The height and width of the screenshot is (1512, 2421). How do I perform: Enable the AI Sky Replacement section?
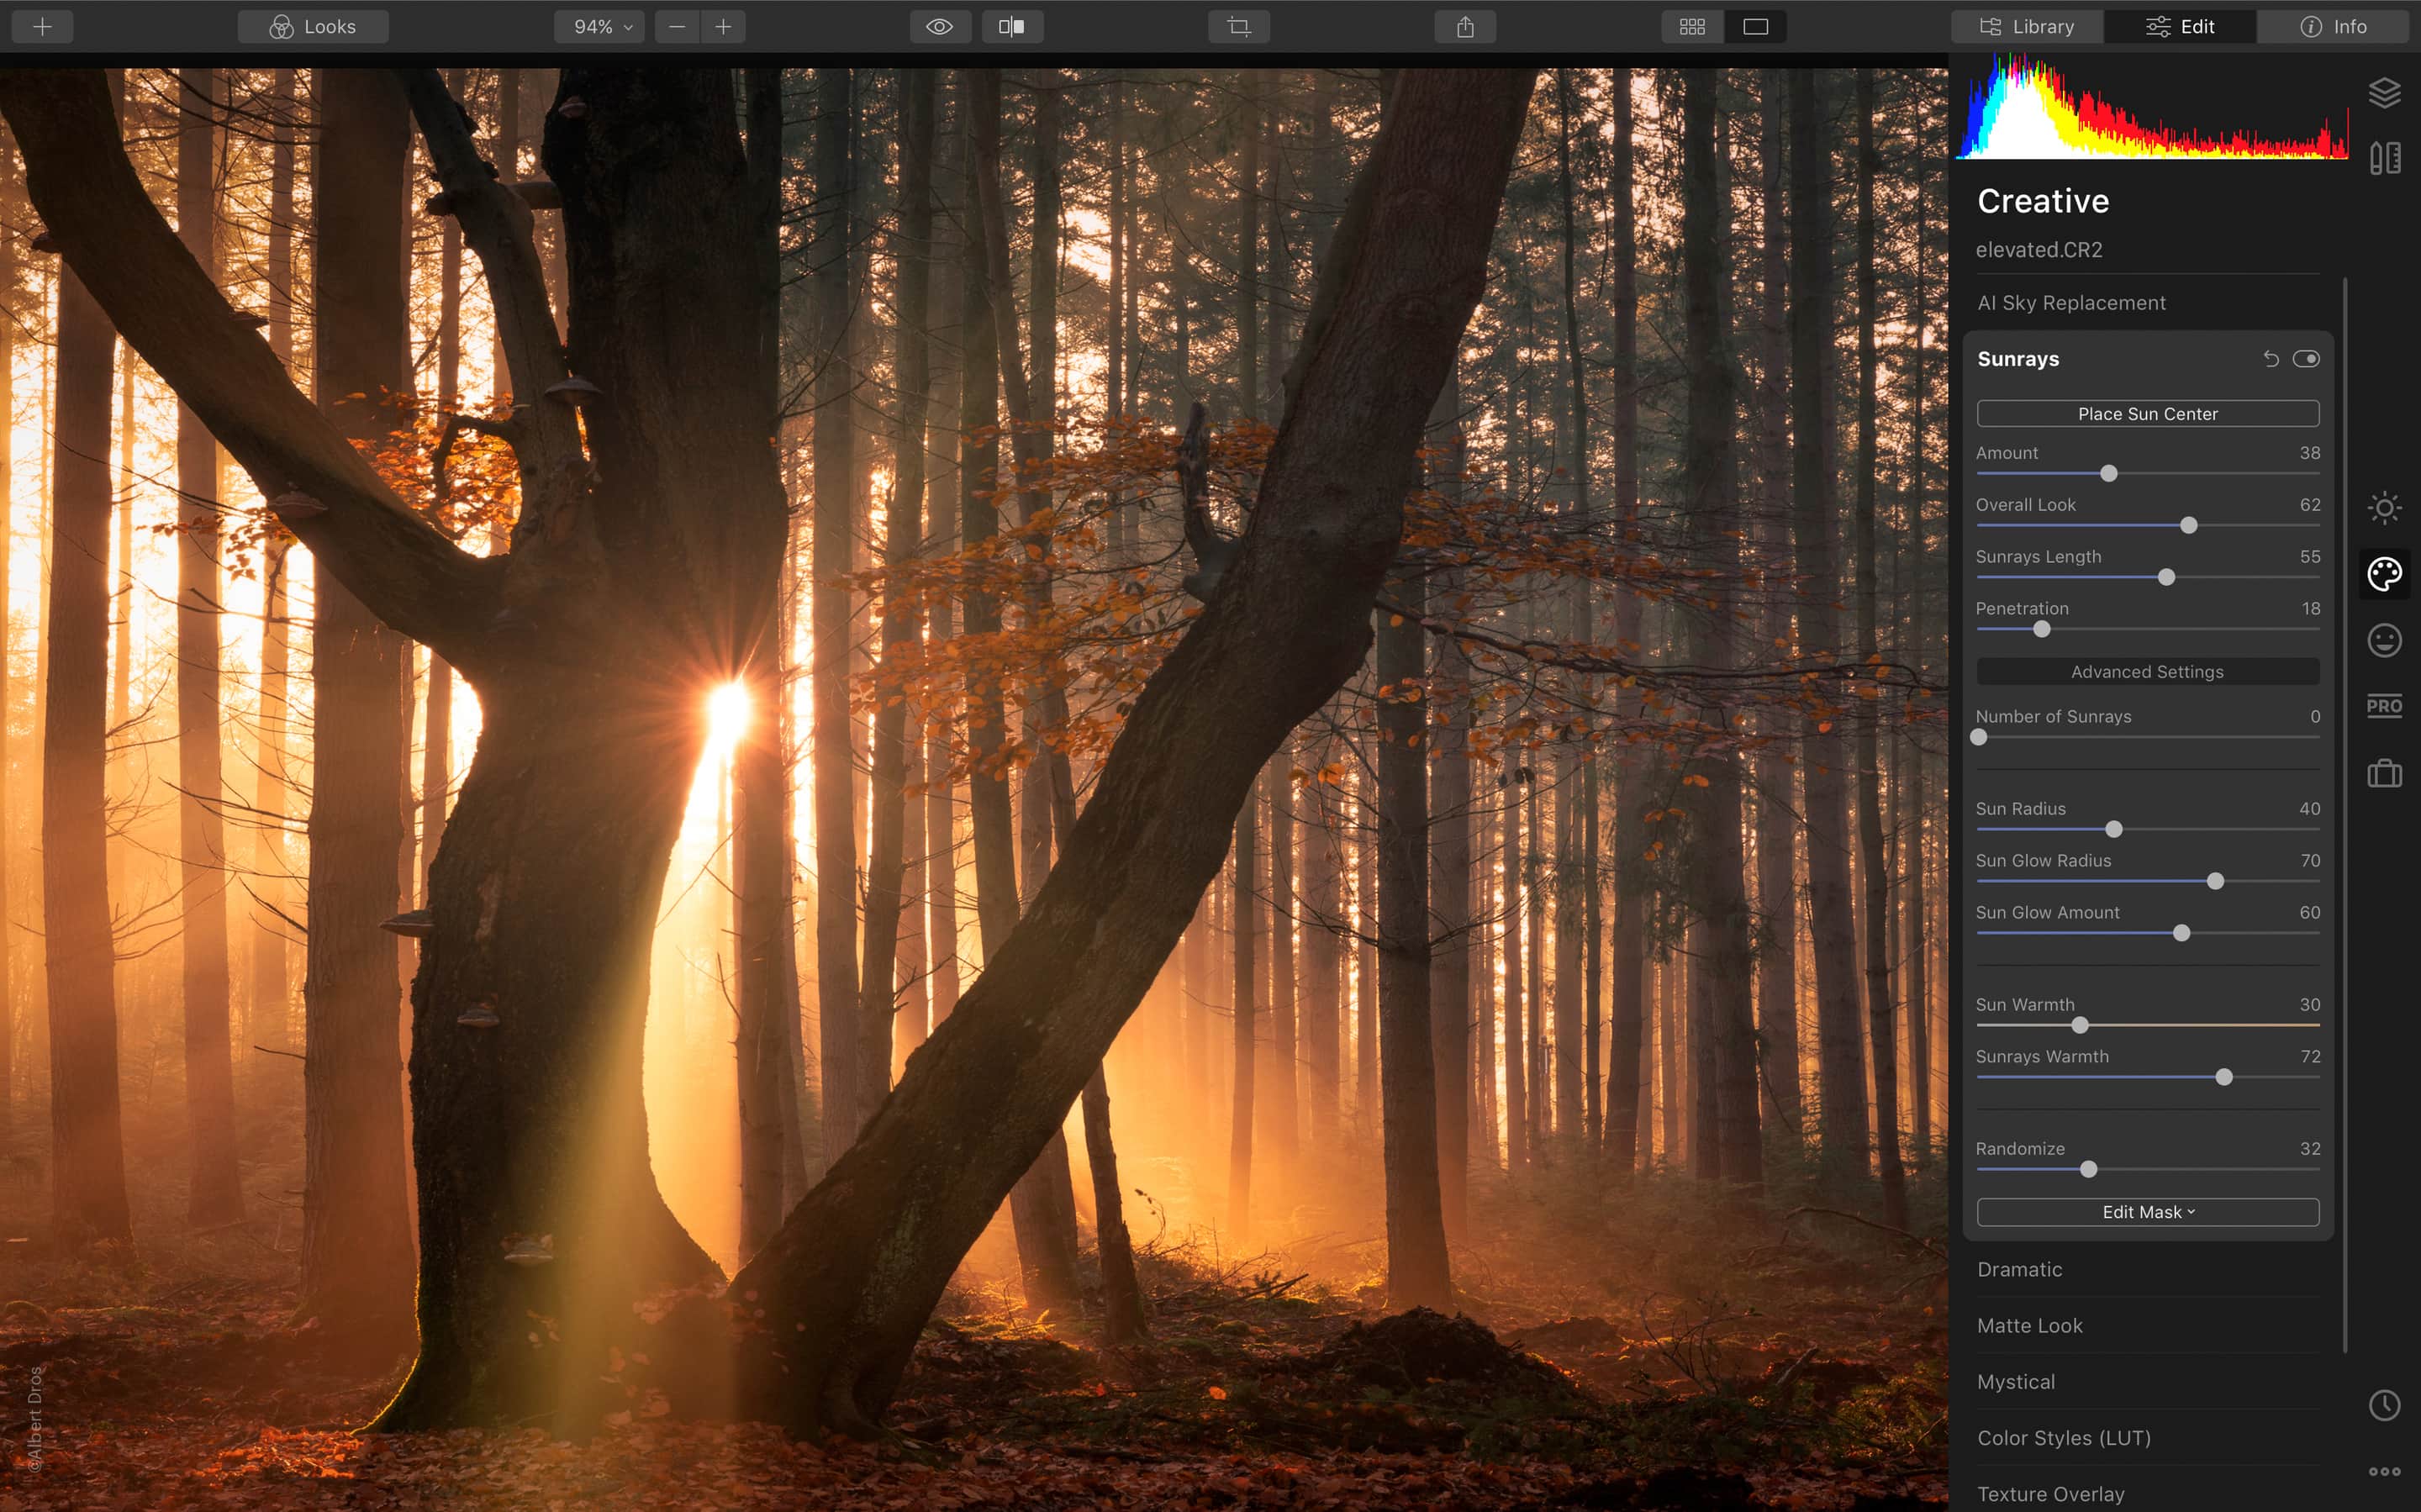pyautogui.click(x=2071, y=303)
